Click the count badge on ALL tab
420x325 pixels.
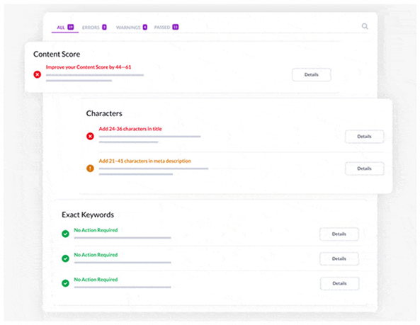[x=70, y=27]
